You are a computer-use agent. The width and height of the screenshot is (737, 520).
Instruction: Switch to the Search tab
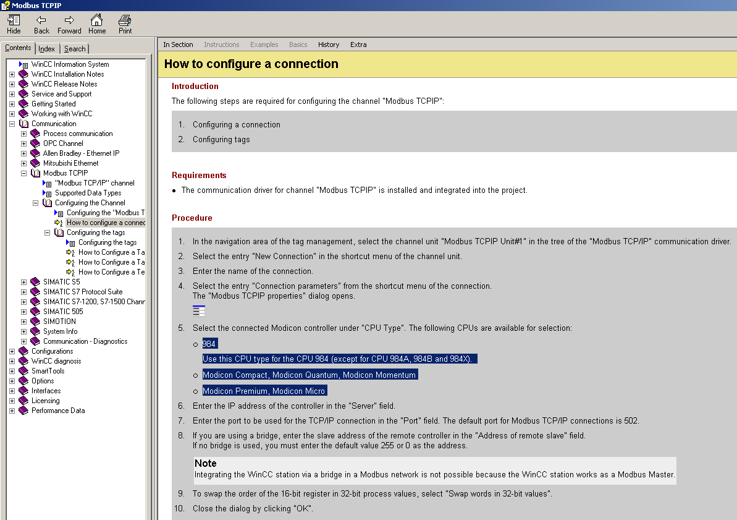[x=75, y=49]
